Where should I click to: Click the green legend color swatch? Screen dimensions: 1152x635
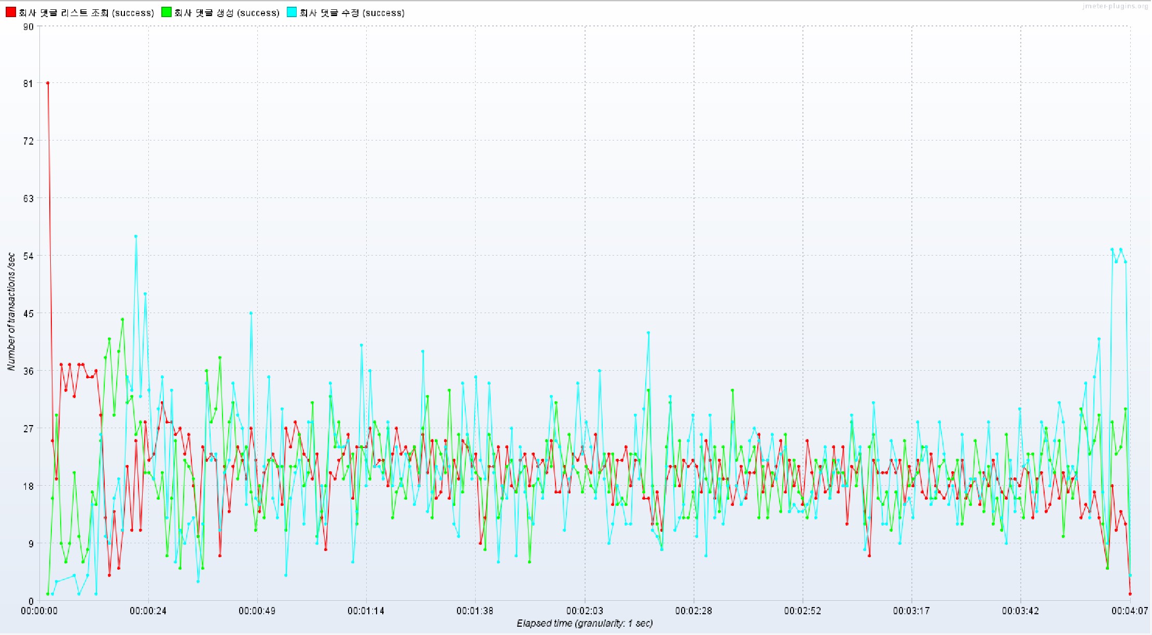(x=166, y=12)
